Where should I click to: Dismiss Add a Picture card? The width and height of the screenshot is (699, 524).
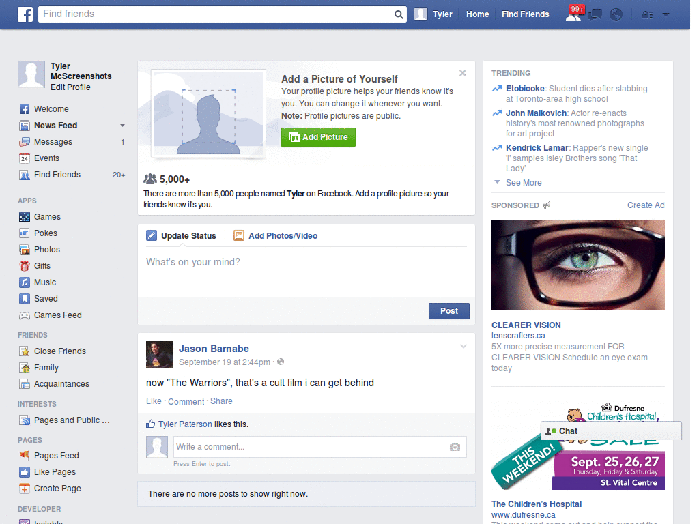click(463, 73)
